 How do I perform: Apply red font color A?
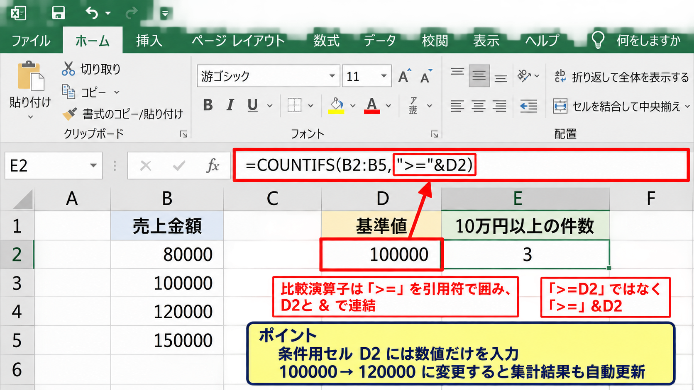tap(372, 105)
